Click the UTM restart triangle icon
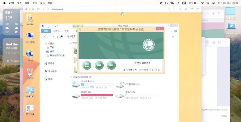This screenshot has width=241, height=122. tap(48, 9)
